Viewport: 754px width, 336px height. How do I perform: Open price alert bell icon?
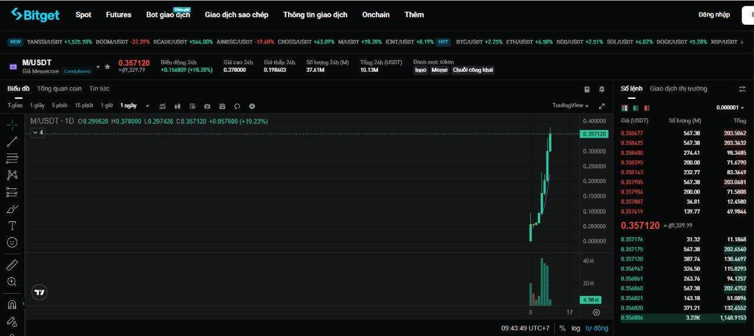click(601, 89)
